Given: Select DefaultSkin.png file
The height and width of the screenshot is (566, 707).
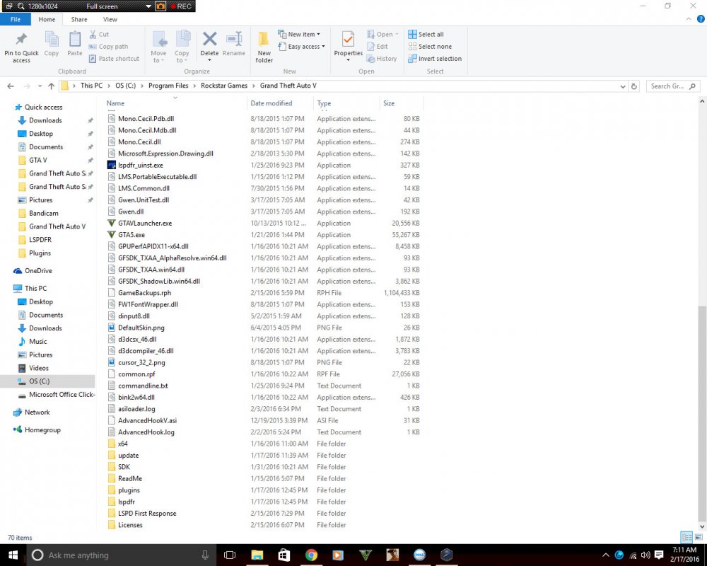Looking at the screenshot, I should 141,328.
